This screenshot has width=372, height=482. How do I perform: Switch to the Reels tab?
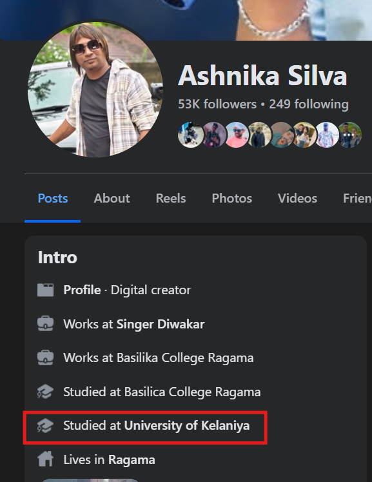pyautogui.click(x=171, y=198)
